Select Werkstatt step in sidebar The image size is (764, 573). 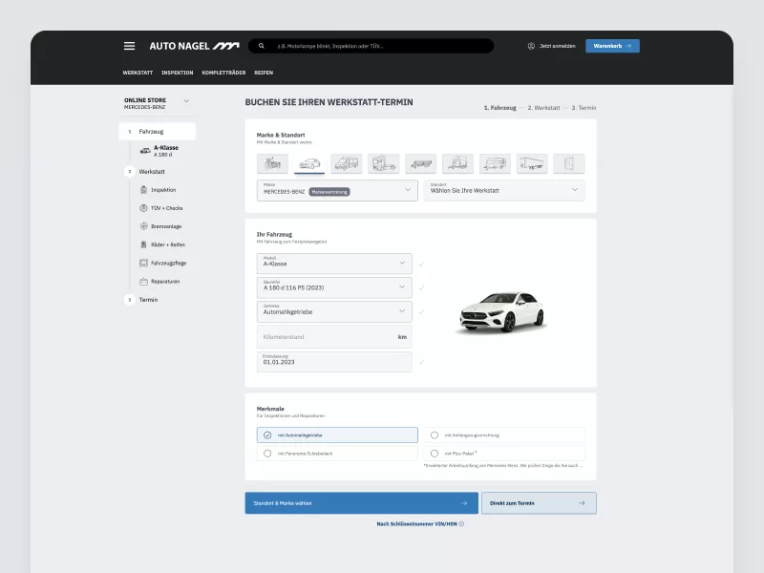point(152,172)
